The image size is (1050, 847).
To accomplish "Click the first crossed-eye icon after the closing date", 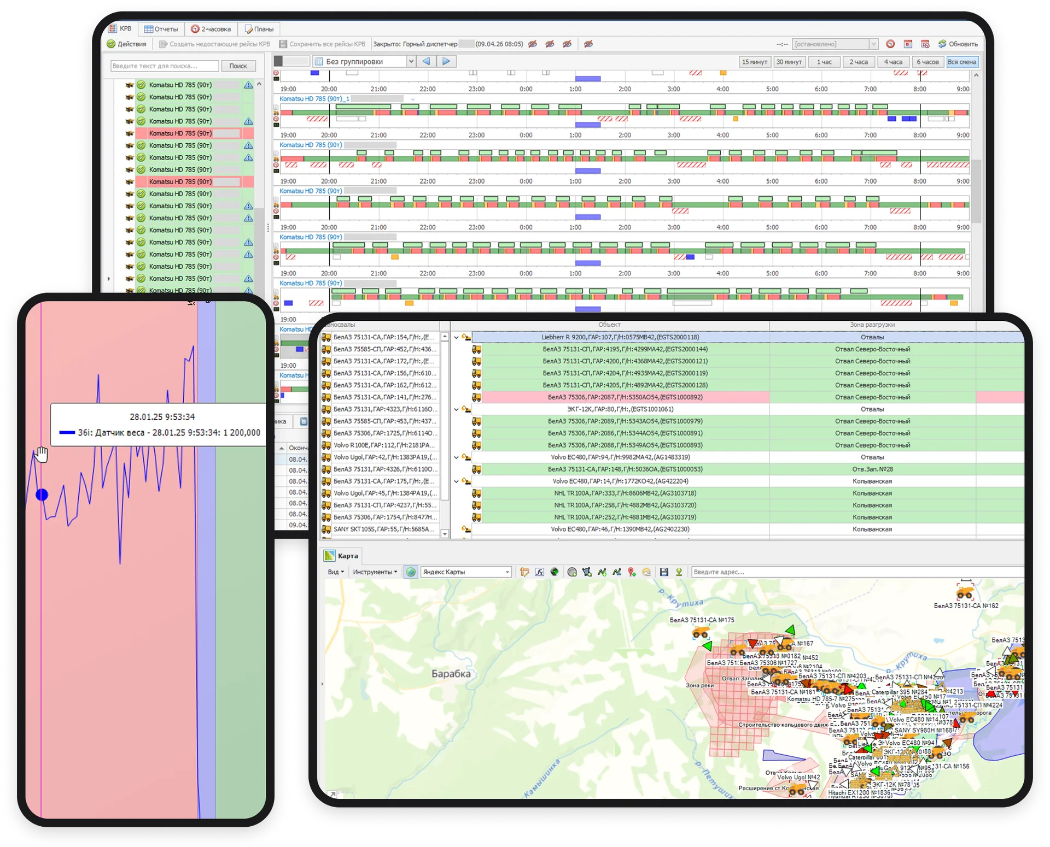I will (x=533, y=44).
